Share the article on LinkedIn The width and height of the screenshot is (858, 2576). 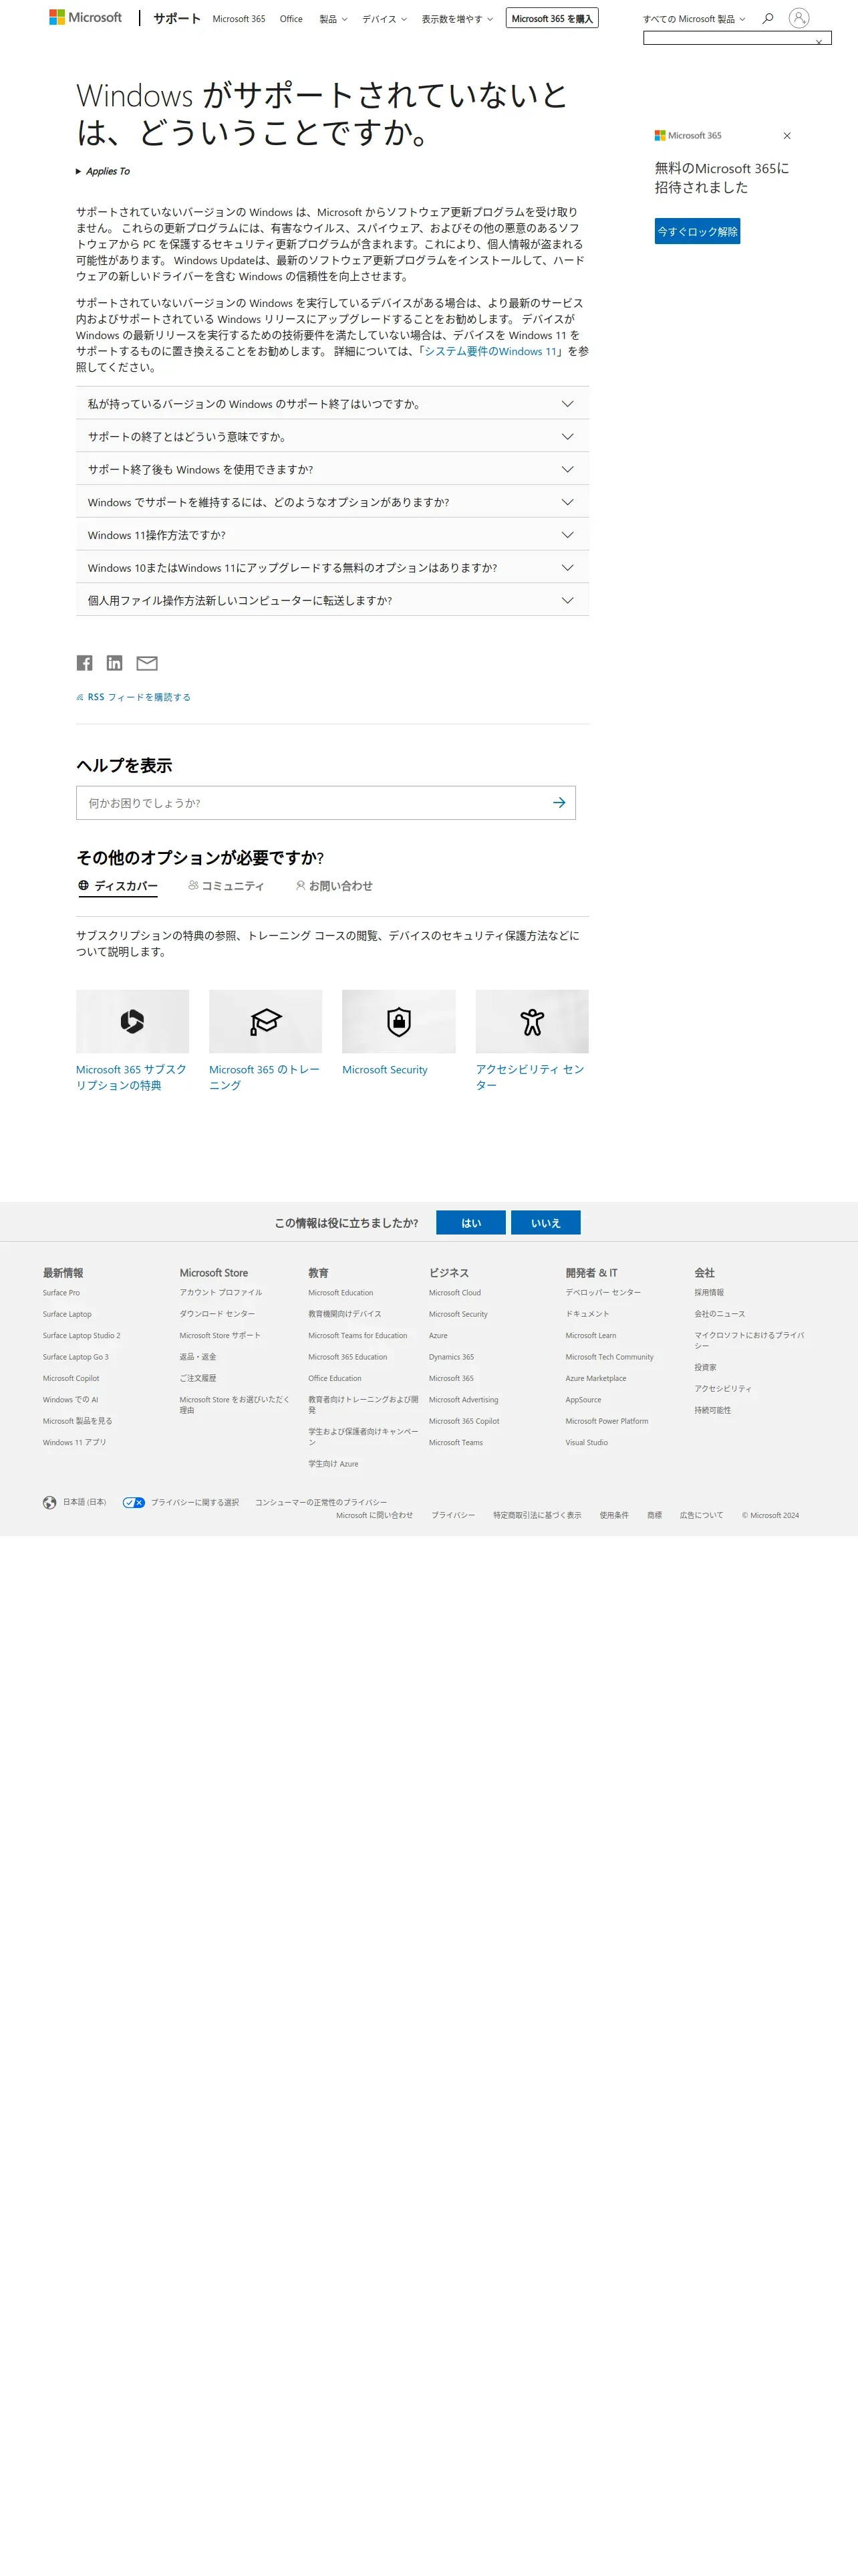[x=115, y=663]
